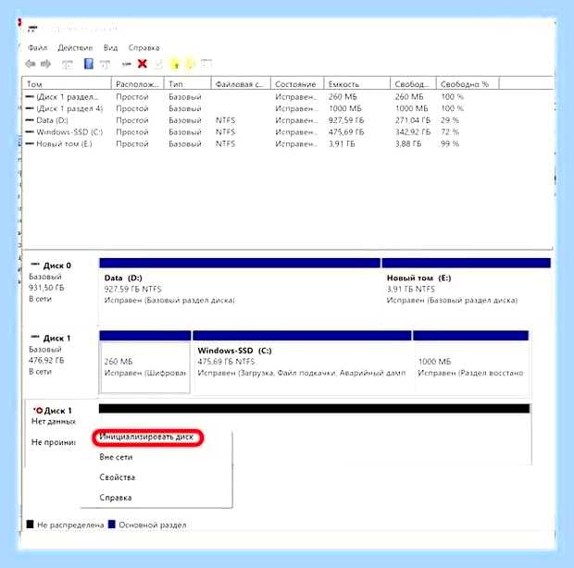The image size is (574, 568).
Task: Click the disk icon next to Диск 0
Action: [35, 264]
